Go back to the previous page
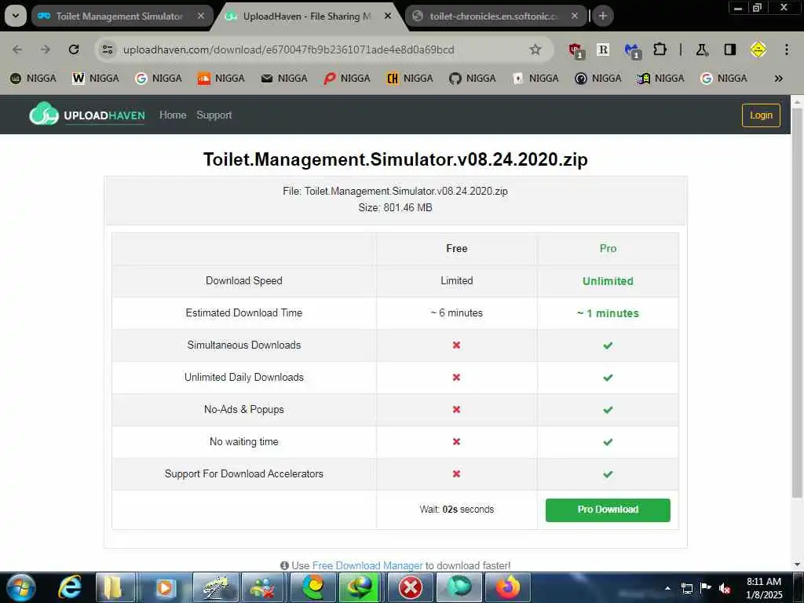The image size is (804, 603). 17,49
